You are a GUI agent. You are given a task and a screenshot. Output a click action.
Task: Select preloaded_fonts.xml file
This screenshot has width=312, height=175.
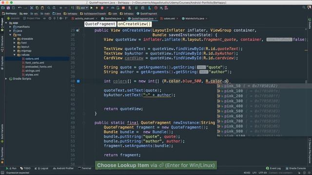click(x=39, y=67)
